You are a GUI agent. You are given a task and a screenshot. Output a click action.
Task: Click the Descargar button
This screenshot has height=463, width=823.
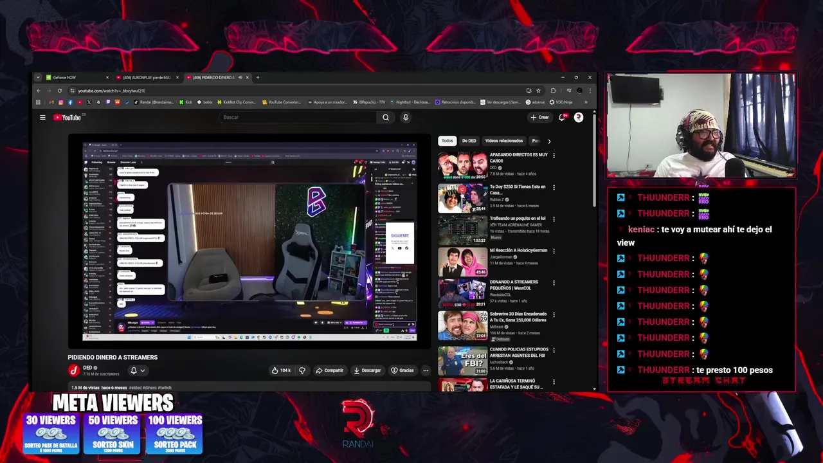tap(367, 370)
